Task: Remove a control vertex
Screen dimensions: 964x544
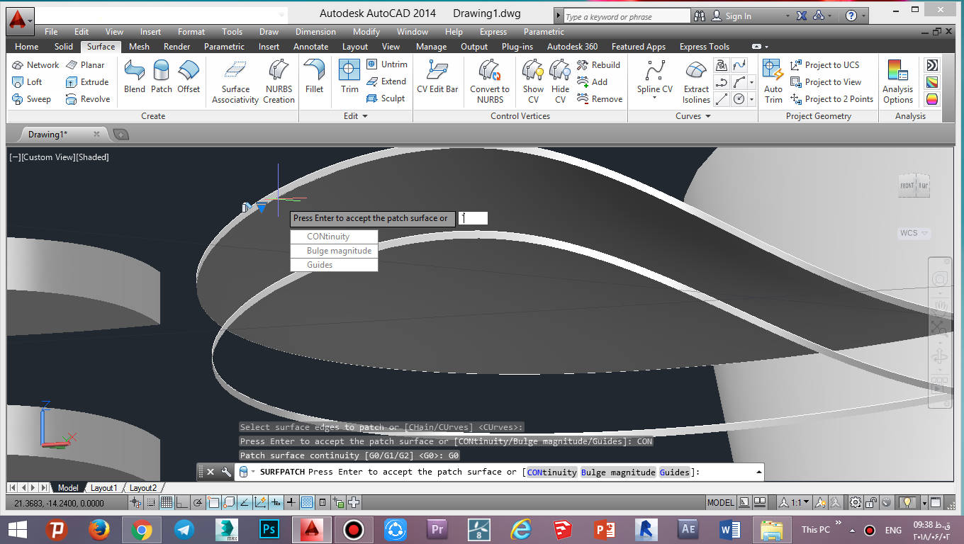Action: [x=600, y=99]
